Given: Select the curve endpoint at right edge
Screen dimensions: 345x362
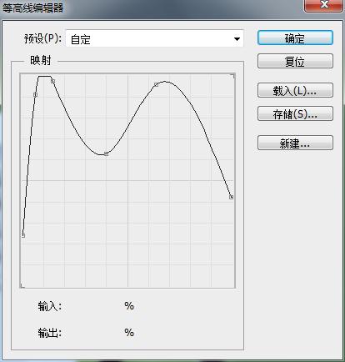Looking at the screenshot, I should click(x=231, y=197).
